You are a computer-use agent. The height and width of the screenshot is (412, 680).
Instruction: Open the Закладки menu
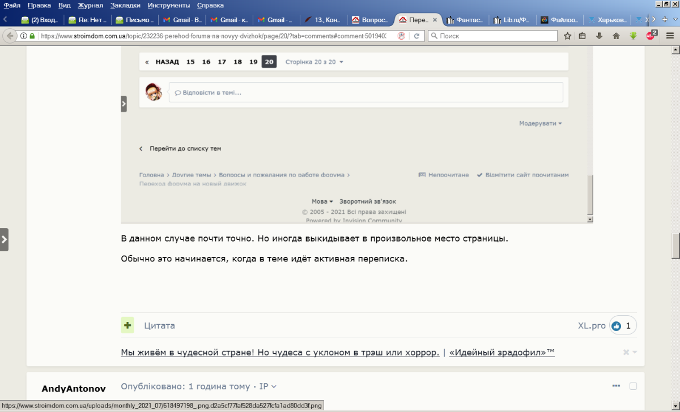pos(126,5)
